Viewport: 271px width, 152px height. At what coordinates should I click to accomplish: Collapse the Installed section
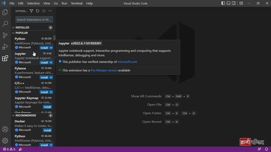(13, 27)
